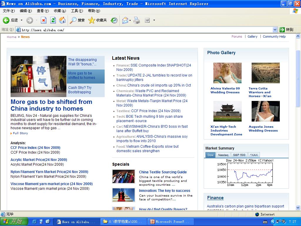
Task: Open History clock icon
Action: click(x=114, y=20)
